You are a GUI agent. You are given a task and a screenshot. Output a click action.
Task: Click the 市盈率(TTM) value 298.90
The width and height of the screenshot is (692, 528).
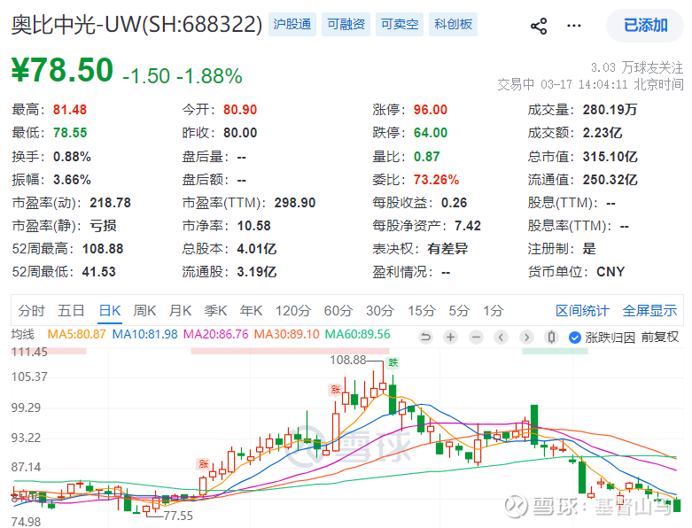[x=295, y=203]
